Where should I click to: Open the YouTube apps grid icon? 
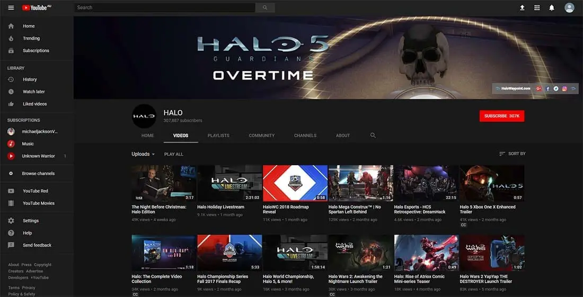point(537,7)
